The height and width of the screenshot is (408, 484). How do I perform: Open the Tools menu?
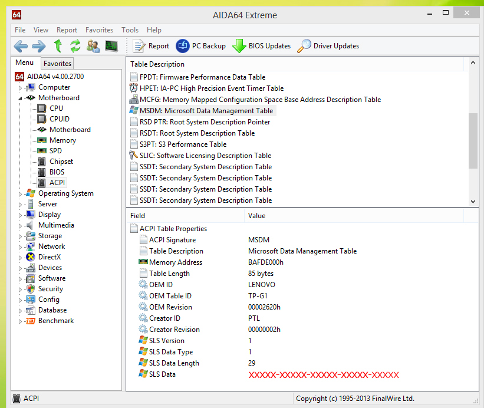tap(130, 30)
